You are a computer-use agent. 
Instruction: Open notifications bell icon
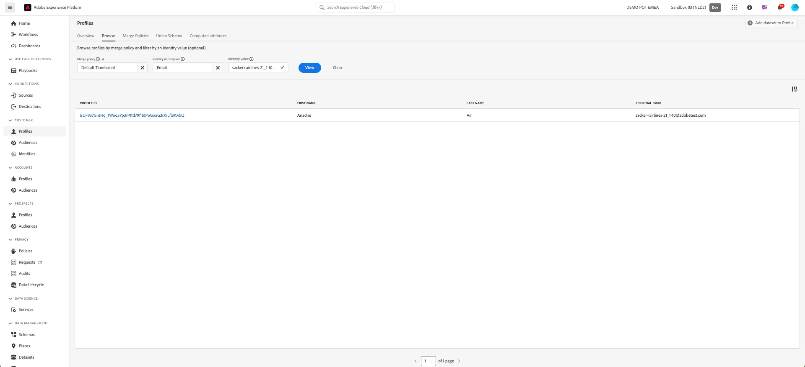click(780, 8)
